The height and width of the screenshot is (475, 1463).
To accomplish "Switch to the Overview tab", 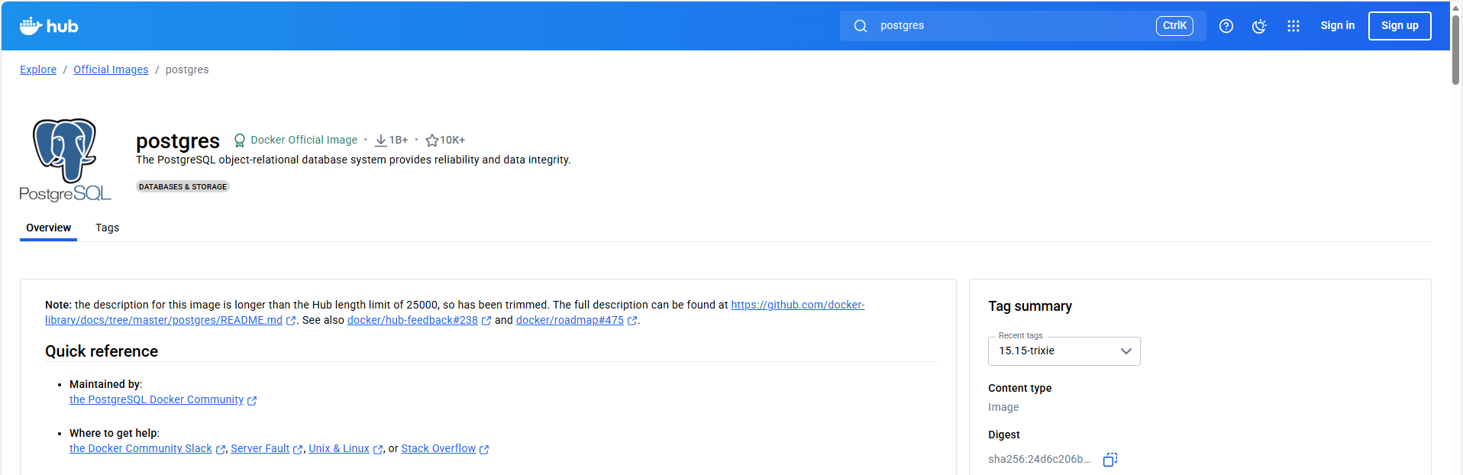I will pyautogui.click(x=48, y=228).
